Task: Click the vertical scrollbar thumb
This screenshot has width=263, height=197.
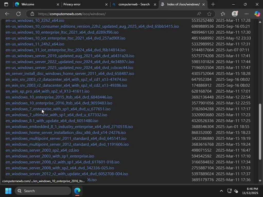Action: [260, 132]
